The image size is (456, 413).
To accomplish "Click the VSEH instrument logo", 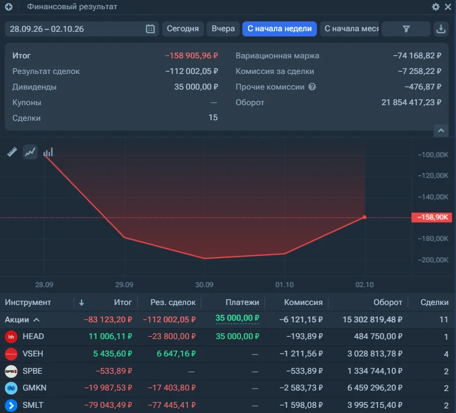I will tap(11, 354).
